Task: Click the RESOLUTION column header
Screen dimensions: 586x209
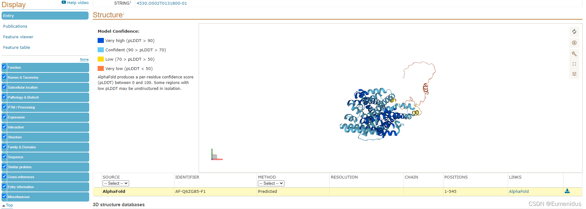Action: (344, 177)
